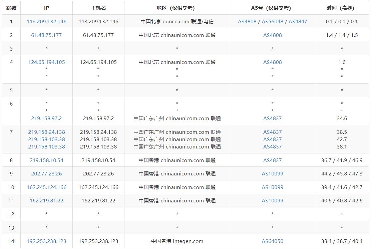Open AS4808 link in hop 1 row
This screenshot has height=250, width=372.
point(247,22)
